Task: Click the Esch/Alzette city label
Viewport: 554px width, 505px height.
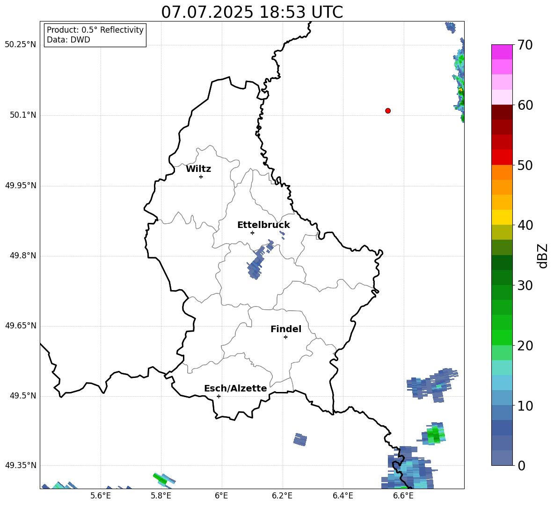Action: 235,388
